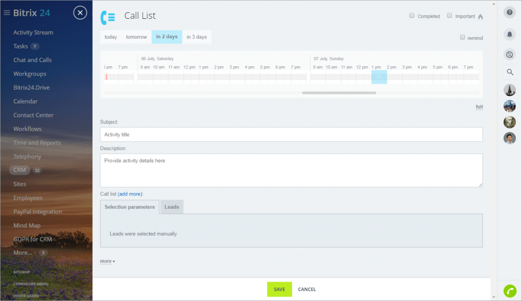Open Chat and Calls
522x301 pixels.
click(x=32, y=60)
